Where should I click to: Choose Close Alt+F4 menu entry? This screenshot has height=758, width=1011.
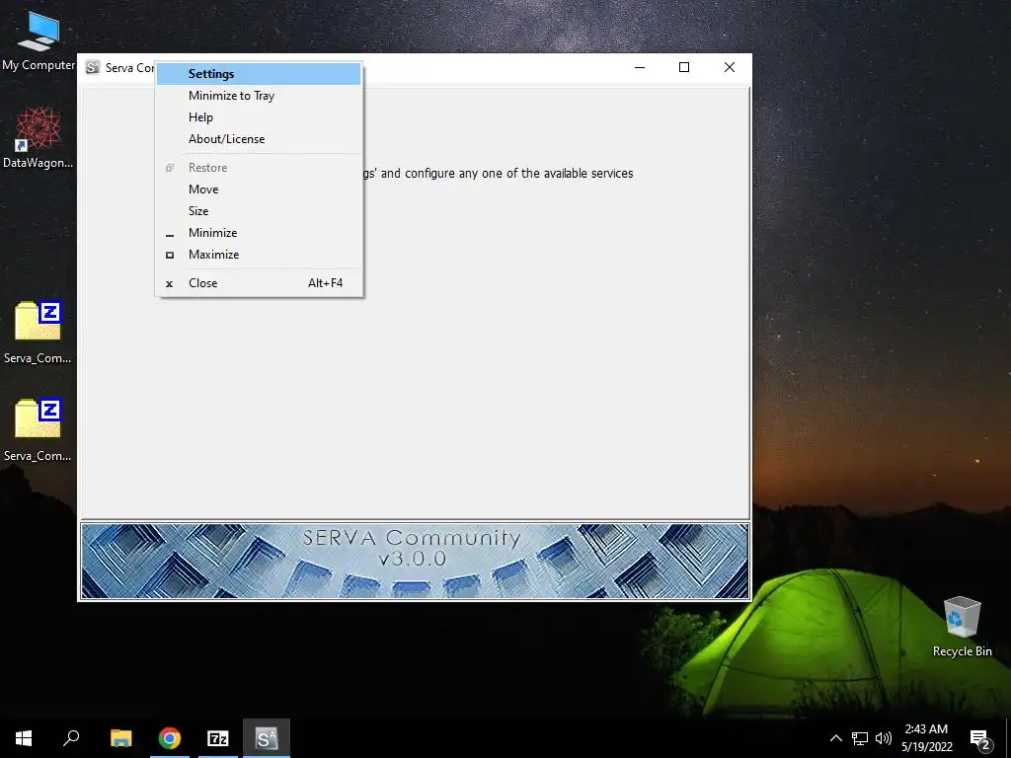(259, 283)
